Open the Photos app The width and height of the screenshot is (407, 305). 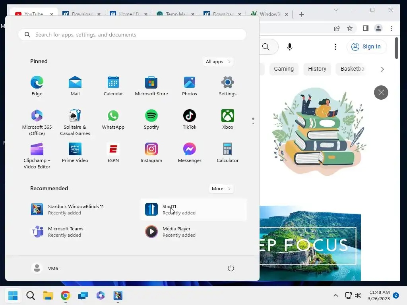click(x=190, y=86)
